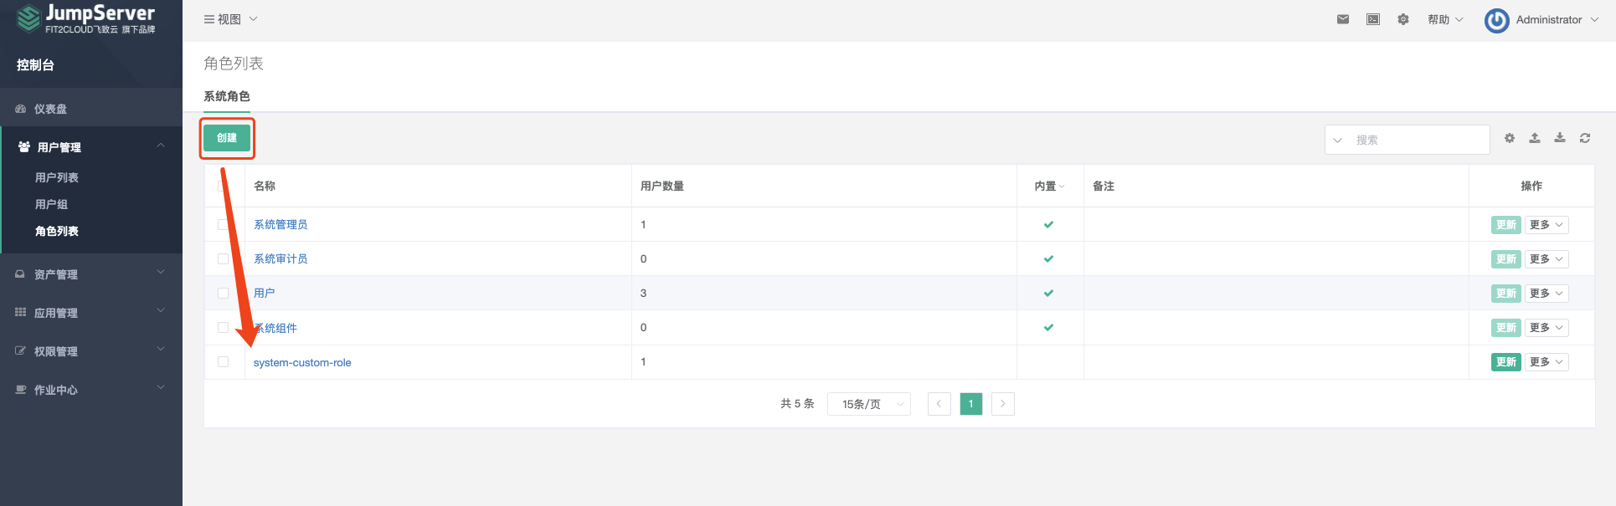Open 用户列表 in the sidebar
Viewport: 1616px width, 506px height.
[x=57, y=177]
